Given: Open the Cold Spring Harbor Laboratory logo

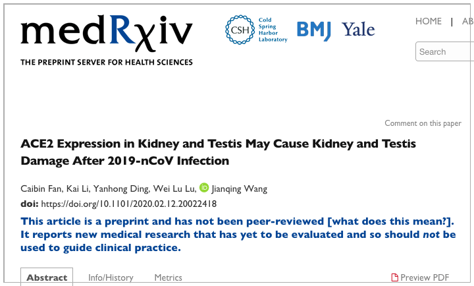Looking at the screenshot, I should click(256, 30).
